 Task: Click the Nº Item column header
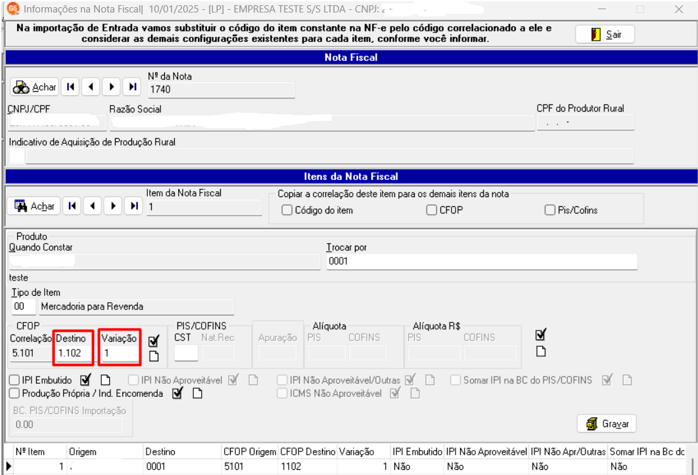coord(39,451)
